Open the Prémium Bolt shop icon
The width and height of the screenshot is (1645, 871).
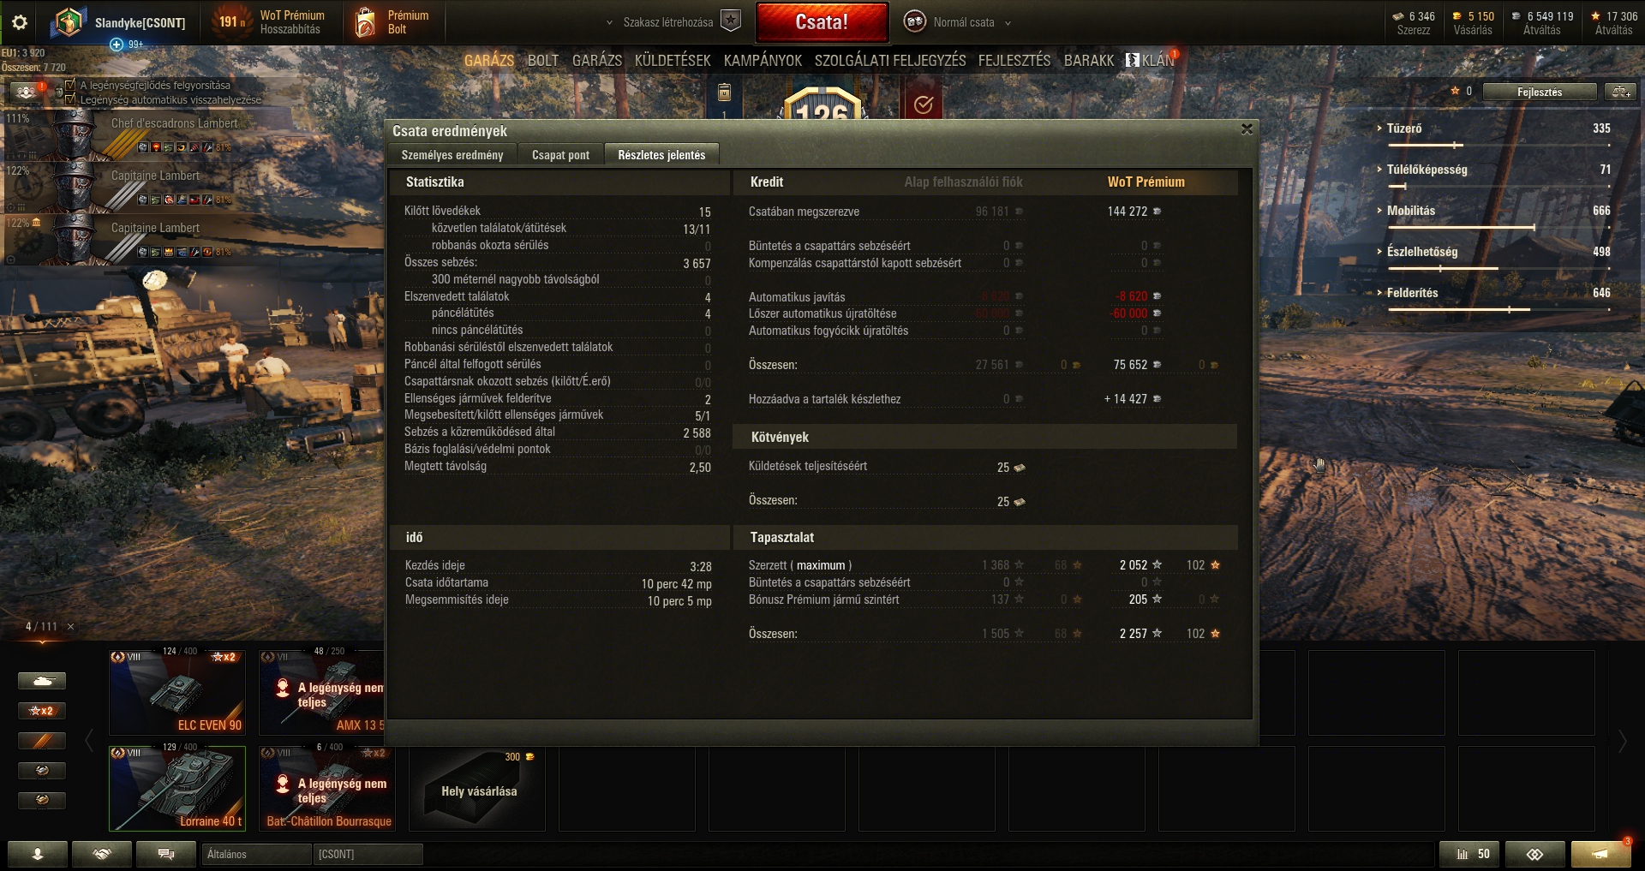[366, 22]
